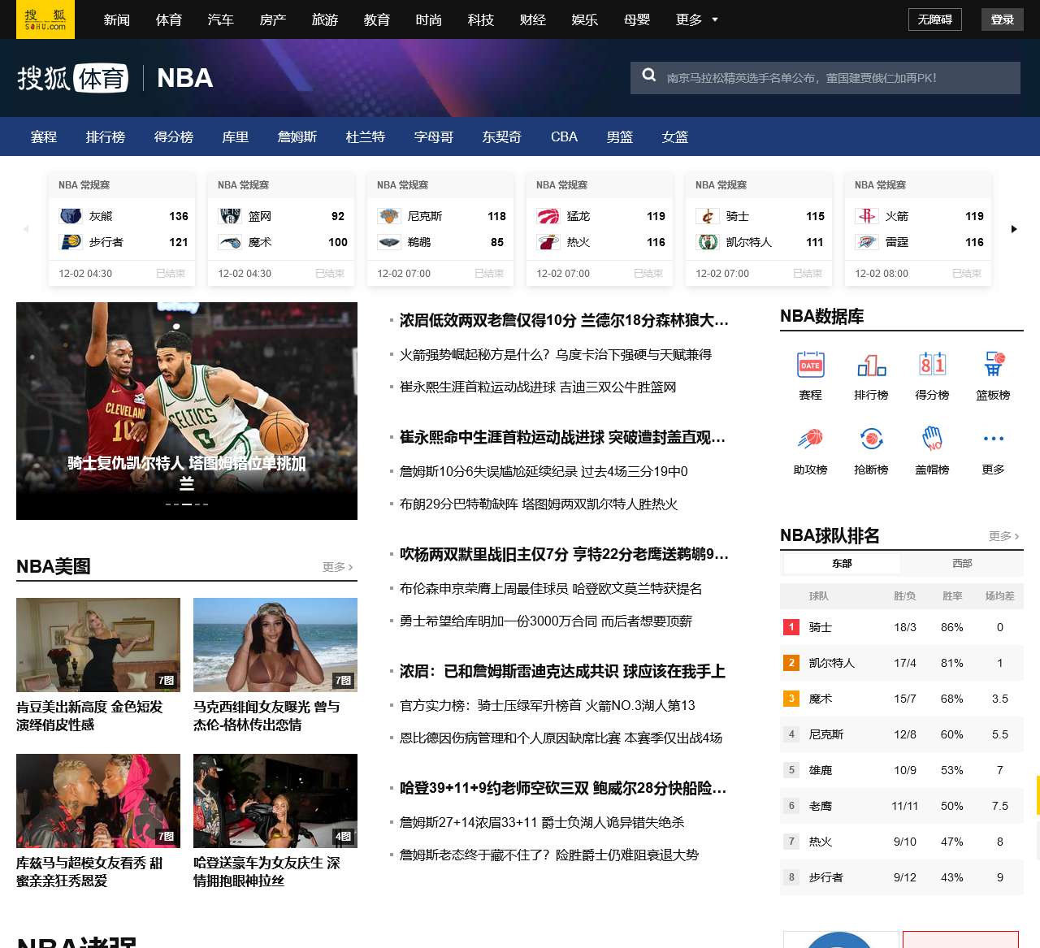Viewport: 1040px width, 948px height.
Task: Click the 无障碍 accessibility button
Action: [x=934, y=19]
